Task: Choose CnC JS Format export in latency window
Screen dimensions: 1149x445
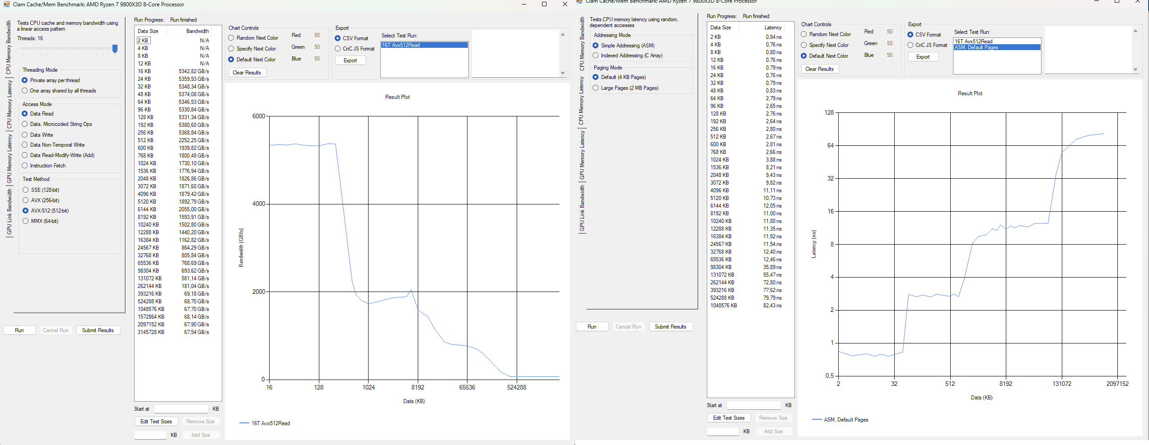Action: [927, 45]
